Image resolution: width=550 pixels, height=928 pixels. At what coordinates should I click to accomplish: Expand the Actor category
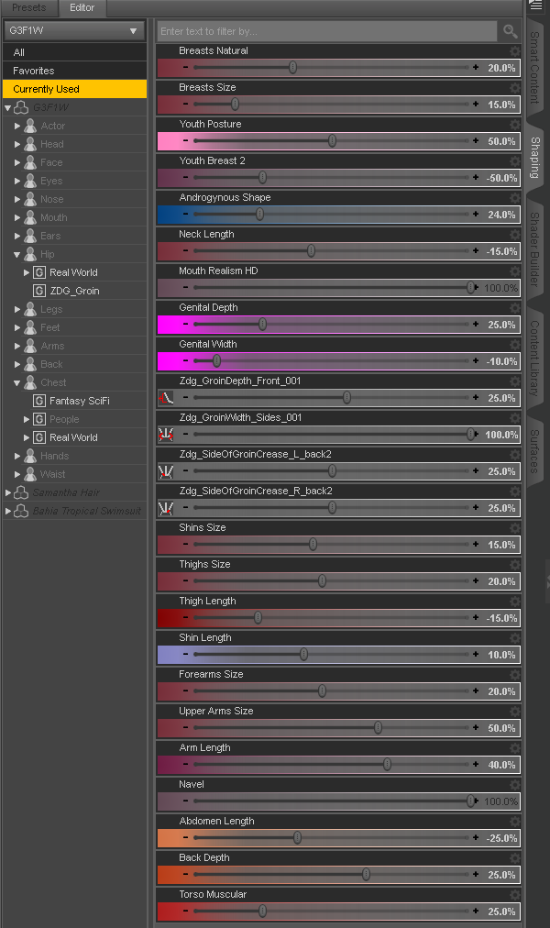coord(17,126)
